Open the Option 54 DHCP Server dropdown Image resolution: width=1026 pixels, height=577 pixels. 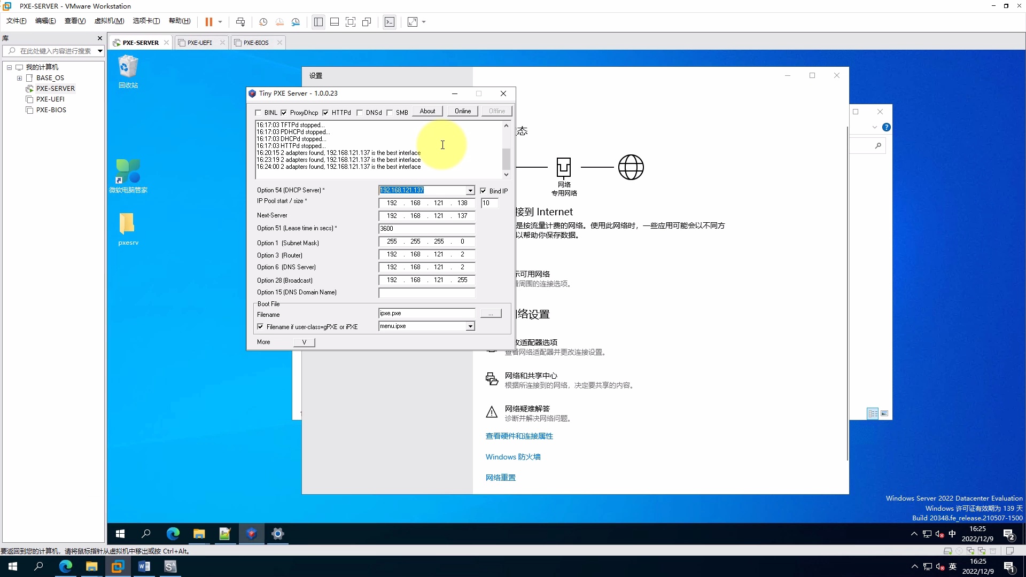coord(469,190)
